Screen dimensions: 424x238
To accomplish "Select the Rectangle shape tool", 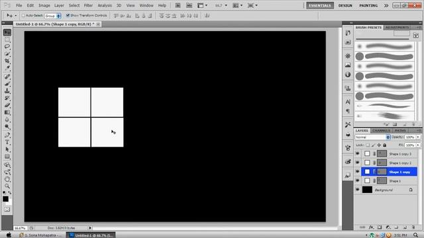I will pos(7,157).
